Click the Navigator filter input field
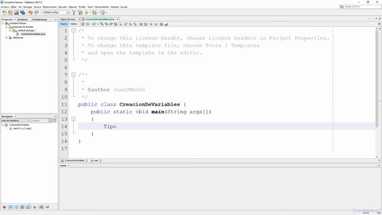The image size is (382, 215). [x=40, y=121]
